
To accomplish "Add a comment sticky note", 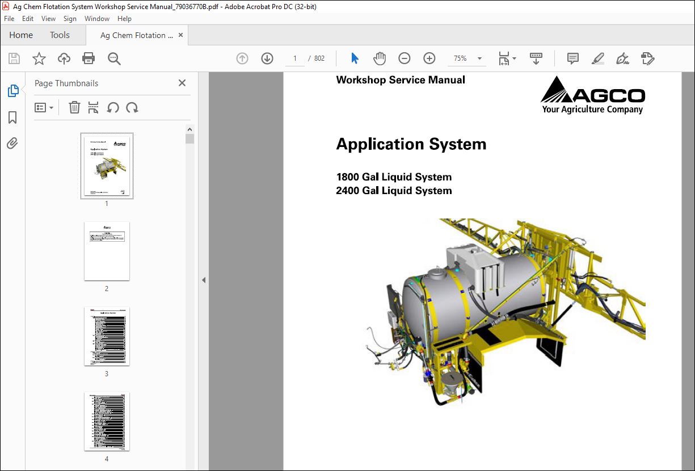I will coord(573,58).
